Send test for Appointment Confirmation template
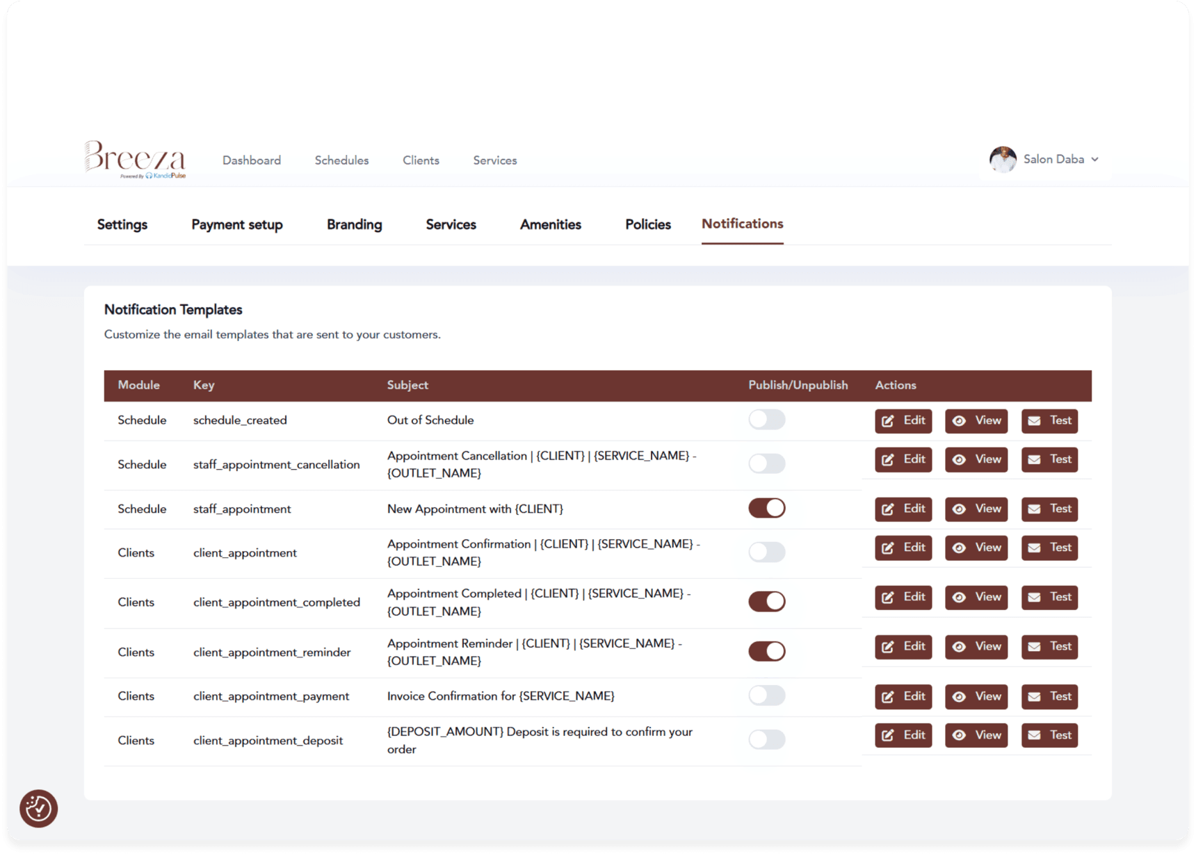The width and height of the screenshot is (1196, 854). coord(1049,548)
